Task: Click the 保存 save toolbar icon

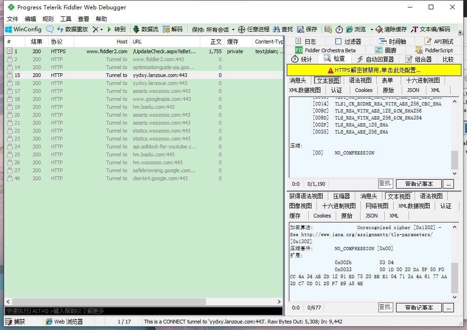Action: click(x=307, y=29)
